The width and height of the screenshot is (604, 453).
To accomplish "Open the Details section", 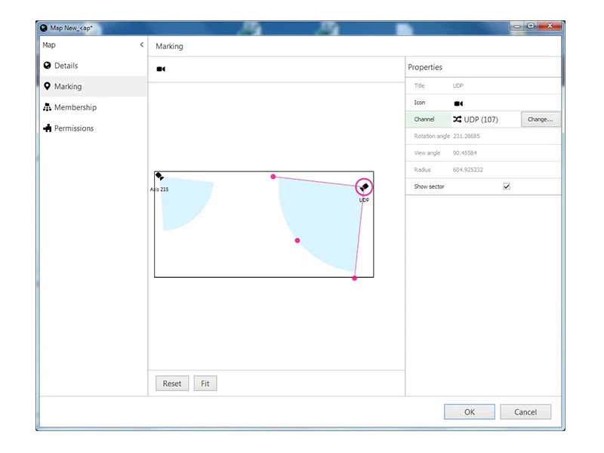I will pos(66,66).
